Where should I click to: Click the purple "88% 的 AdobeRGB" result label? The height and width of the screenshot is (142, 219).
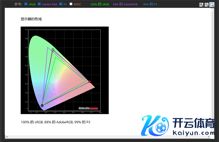pos(125,4)
